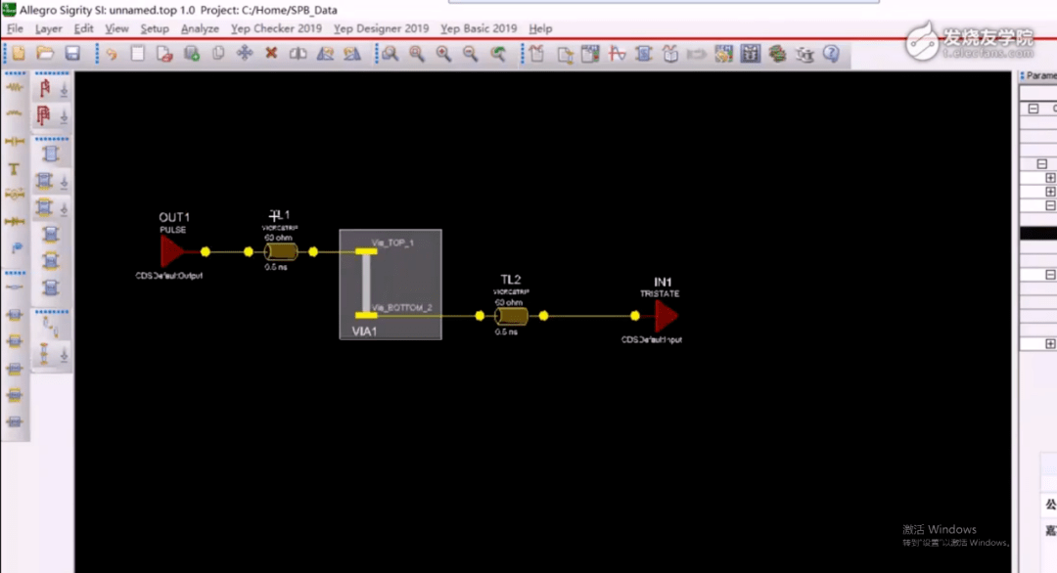
Task: Click the CDSDefaultOutput model label
Action: tap(168, 276)
